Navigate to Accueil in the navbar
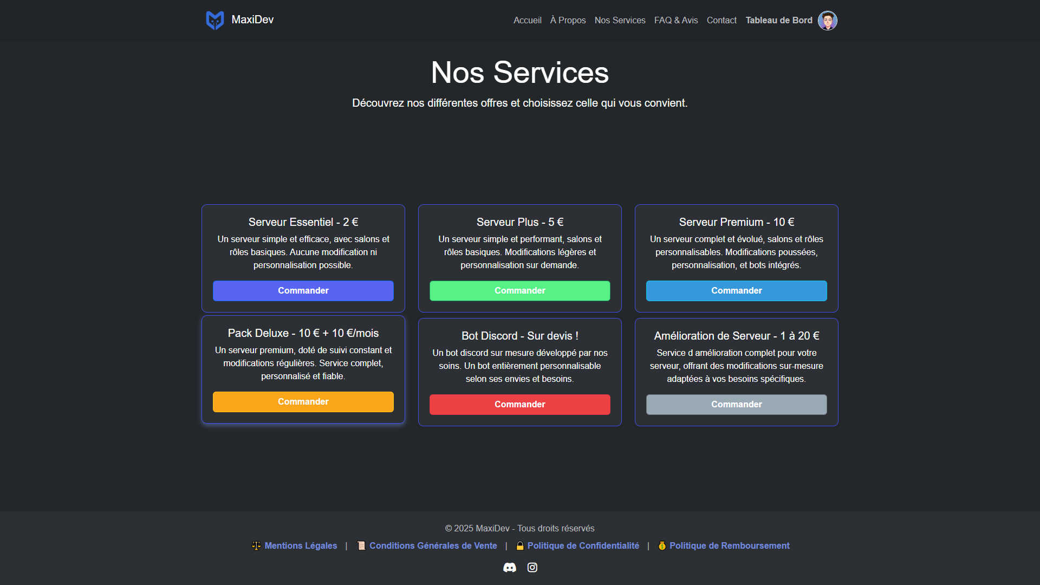This screenshot has height=585, width=1040. tap(527, 20)
